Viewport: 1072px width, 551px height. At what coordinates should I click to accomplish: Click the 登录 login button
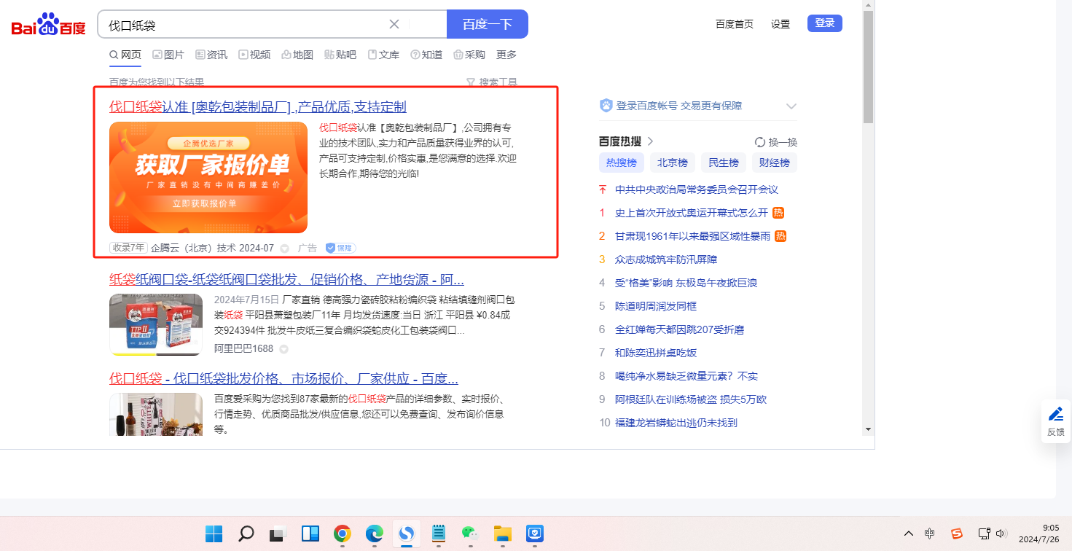coord(824,23)
